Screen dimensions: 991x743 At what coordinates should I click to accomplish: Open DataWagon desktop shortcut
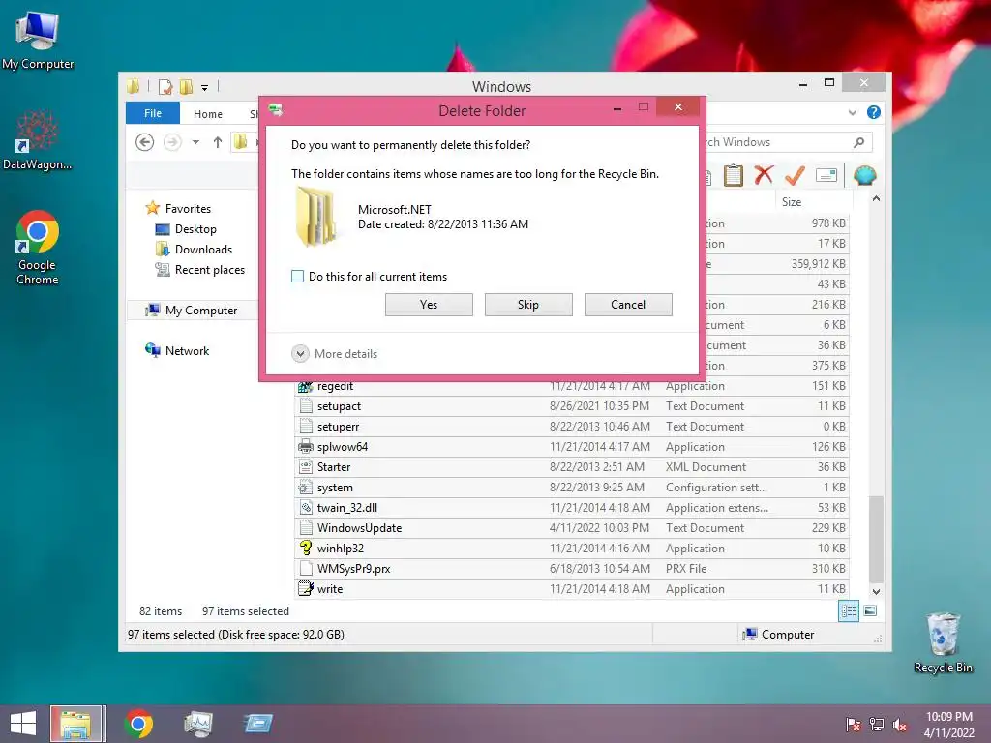[x=38, y=140]
